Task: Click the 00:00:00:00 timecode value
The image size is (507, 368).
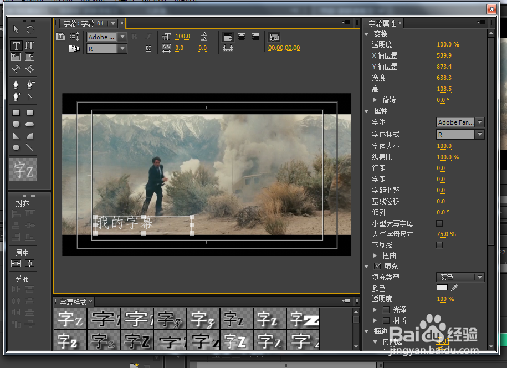Action: click(x=284, y=48)
